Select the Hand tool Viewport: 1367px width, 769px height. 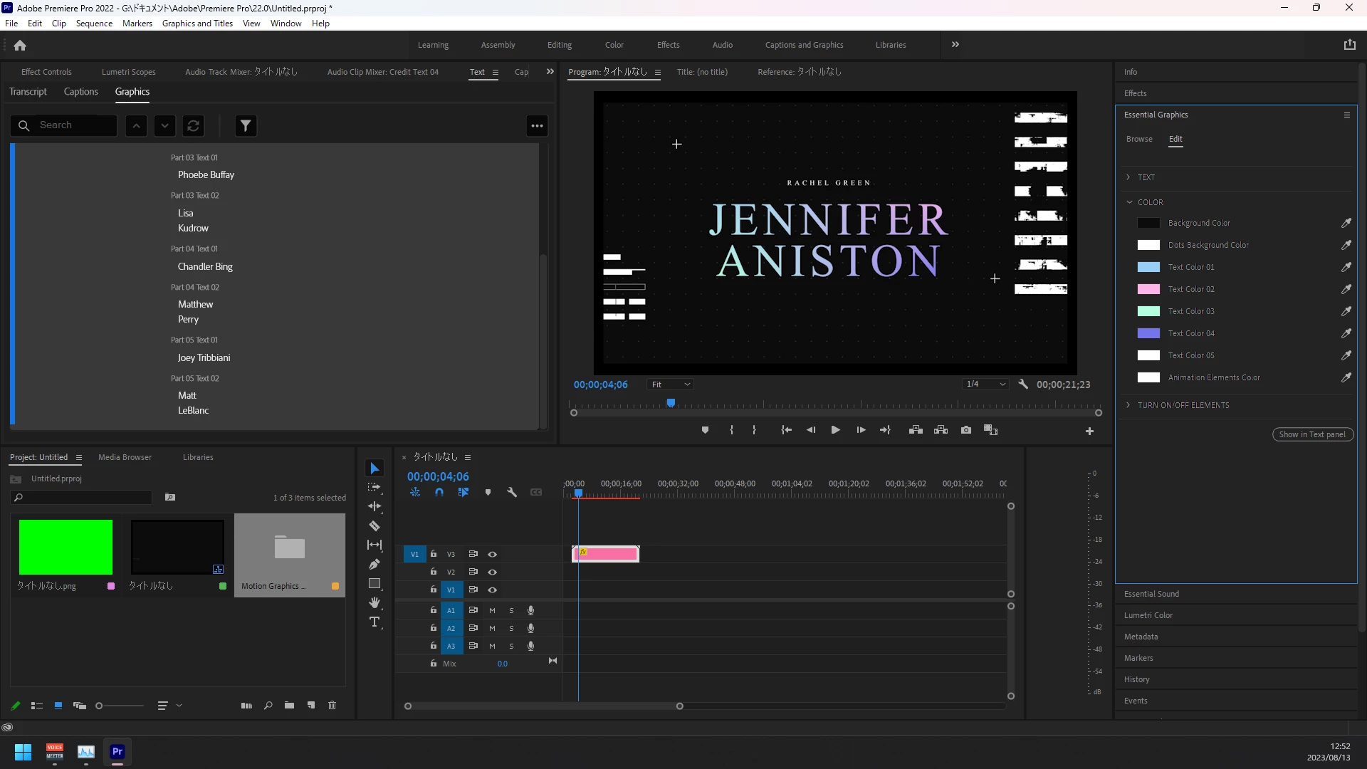click(x=375, y=603)
